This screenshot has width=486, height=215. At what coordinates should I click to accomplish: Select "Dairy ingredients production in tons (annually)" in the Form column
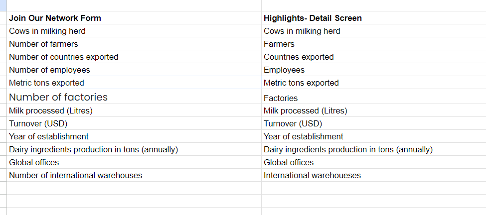tap(93, 149)
